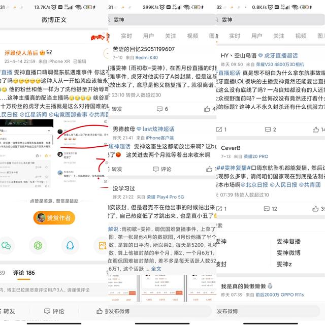The image size is (325, 325).
Task: Switch to 视频 tab in middle screenshot
Action: pyautogui.click(x=192, y=36)
